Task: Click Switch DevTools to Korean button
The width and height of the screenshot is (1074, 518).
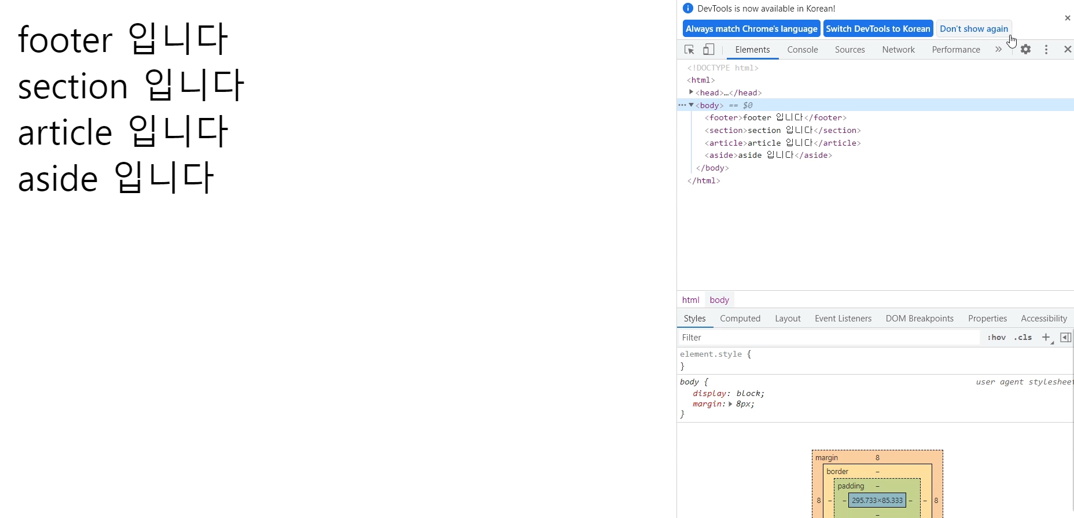Action: (x=878, y=29)
